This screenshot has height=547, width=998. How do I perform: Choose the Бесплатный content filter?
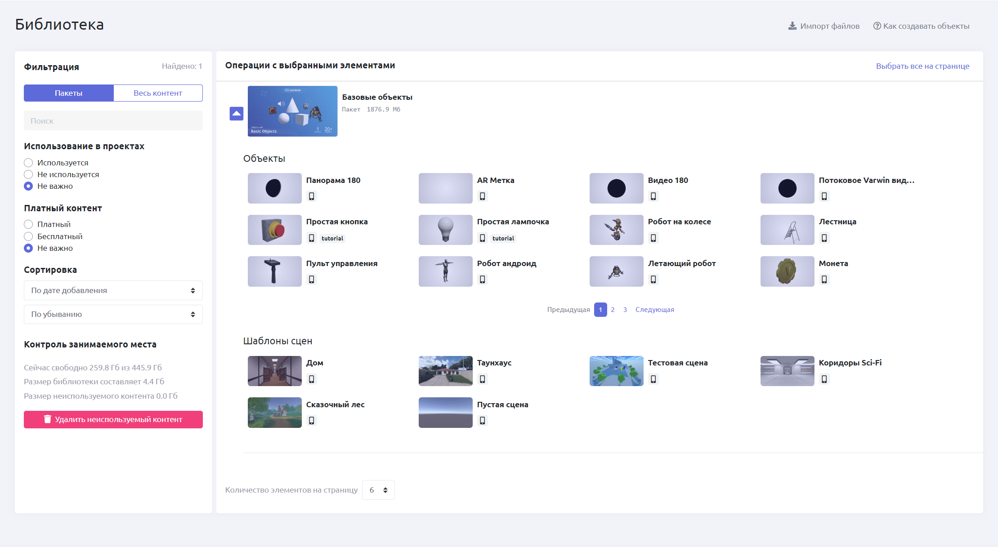(x=28, y=236)
